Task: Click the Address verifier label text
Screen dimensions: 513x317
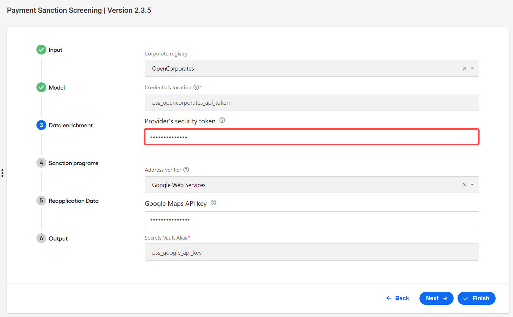Action: tap(163, 170)
